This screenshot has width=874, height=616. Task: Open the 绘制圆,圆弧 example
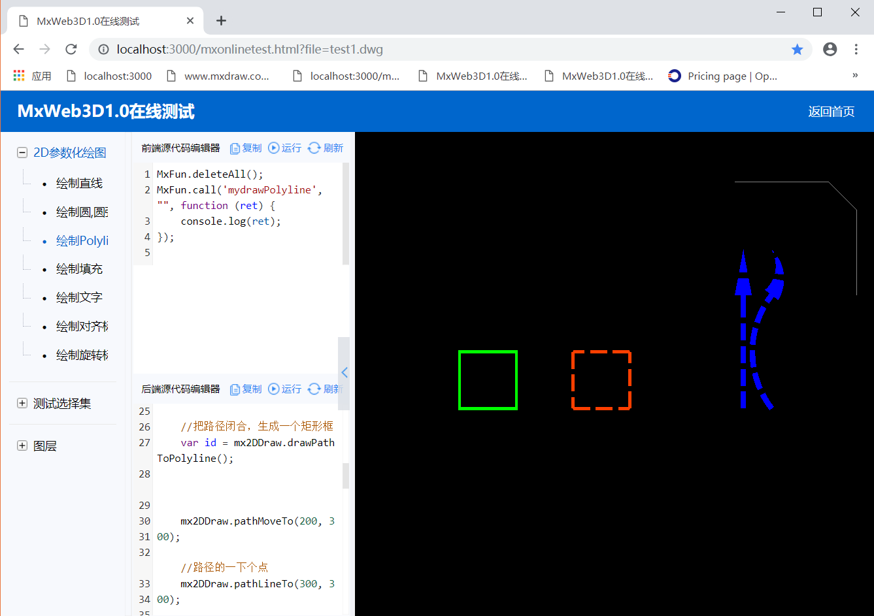pyautogui.click(x=82, y=212)
